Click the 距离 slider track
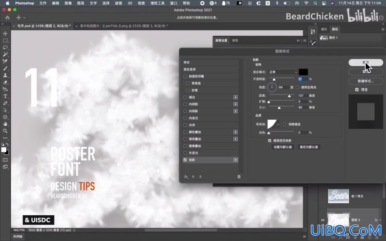The height and width of the screenshot is (241, 386). click(282, 95)
